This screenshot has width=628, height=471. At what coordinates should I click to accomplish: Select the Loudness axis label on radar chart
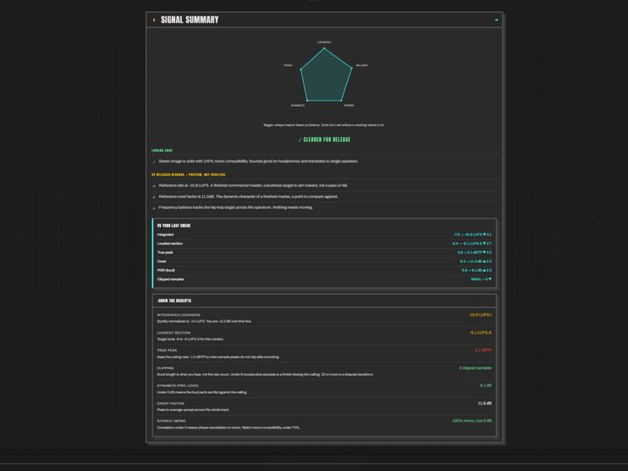click(324, 42)
